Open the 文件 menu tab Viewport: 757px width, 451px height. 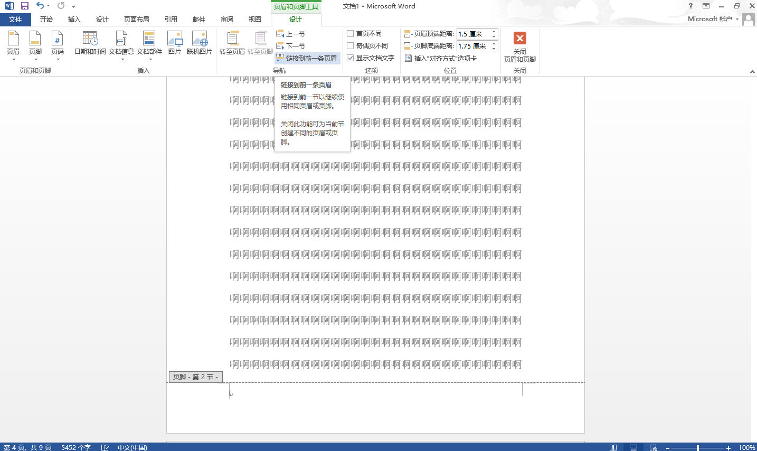click(15, 20)
